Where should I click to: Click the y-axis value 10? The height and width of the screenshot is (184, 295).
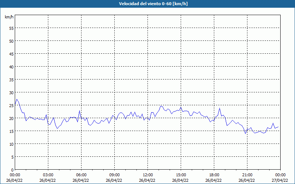pos(11,144)
